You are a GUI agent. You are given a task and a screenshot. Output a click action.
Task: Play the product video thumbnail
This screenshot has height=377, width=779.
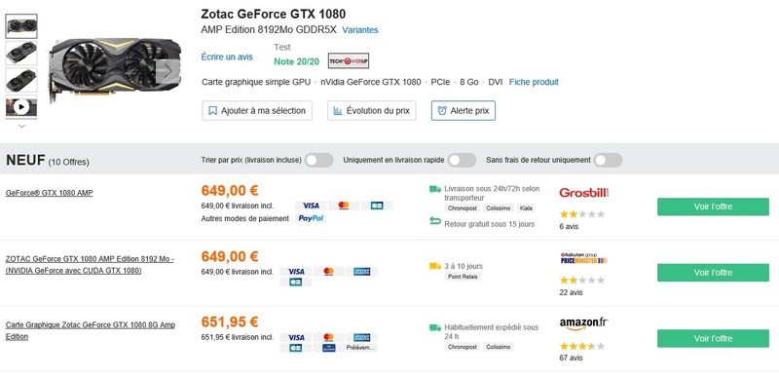click(x=21, y=107)
